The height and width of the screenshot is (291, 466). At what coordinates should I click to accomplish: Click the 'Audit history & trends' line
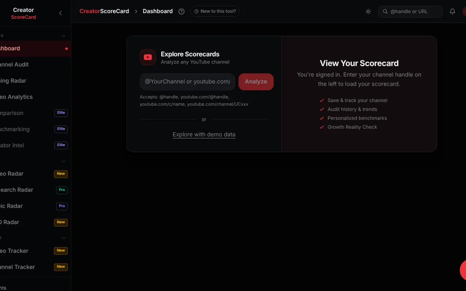pos(348,109)
